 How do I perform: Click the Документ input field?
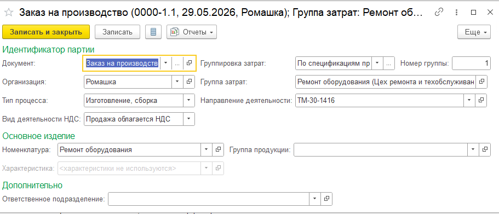pos(122,63)
